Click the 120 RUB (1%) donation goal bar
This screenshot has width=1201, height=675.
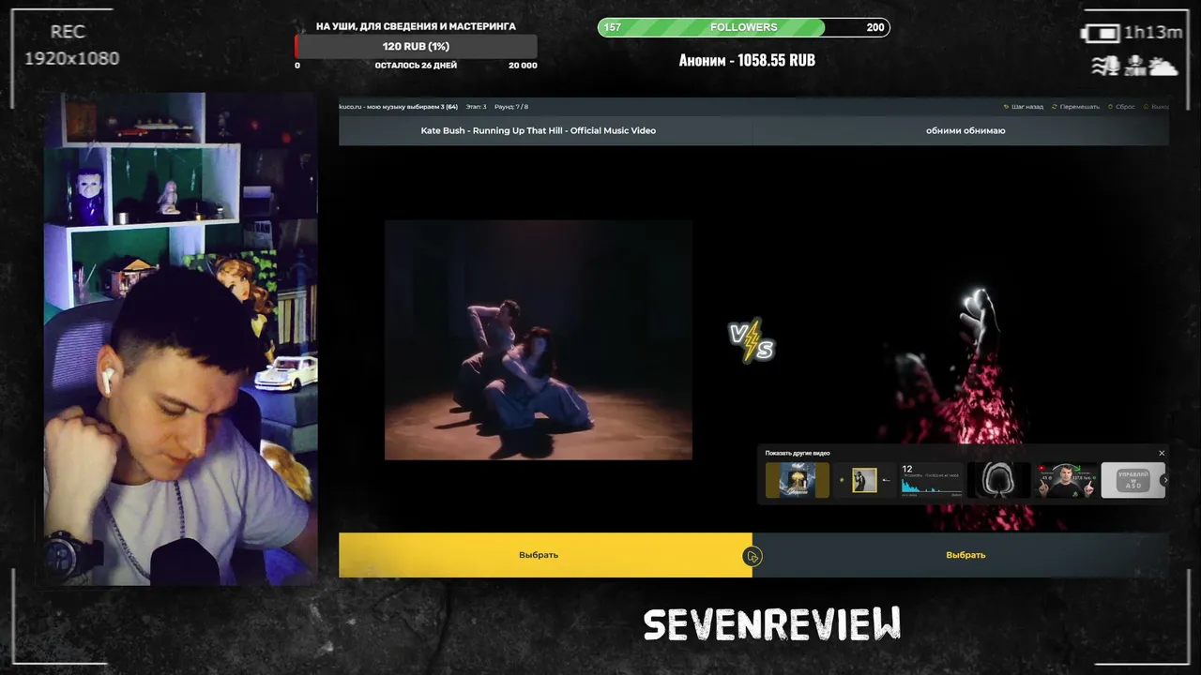[416, 46]
